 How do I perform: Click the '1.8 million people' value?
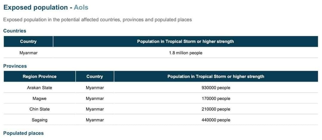(x=186, y=53)
